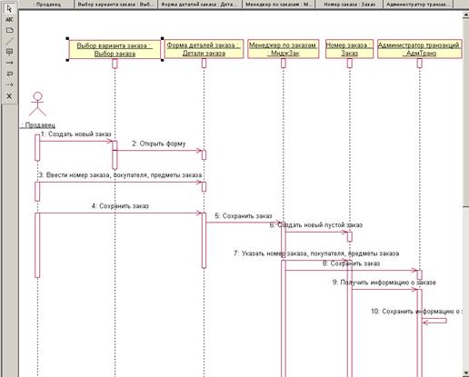469x377 pixels.
Task: Click the Администратор транзак... header tab
Action: coord(418,5)
